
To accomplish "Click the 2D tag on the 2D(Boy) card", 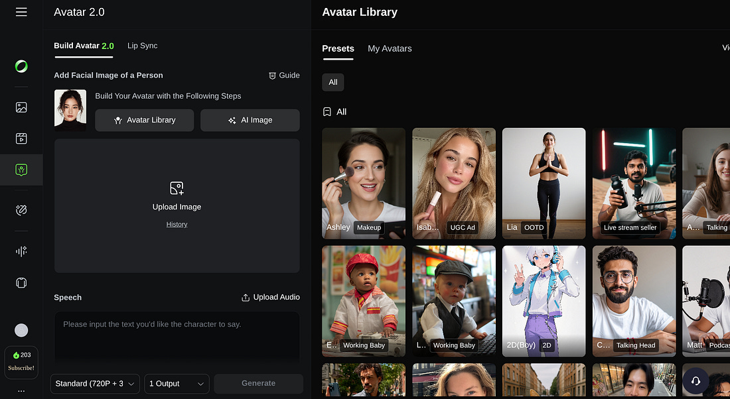I will point(547,345).
